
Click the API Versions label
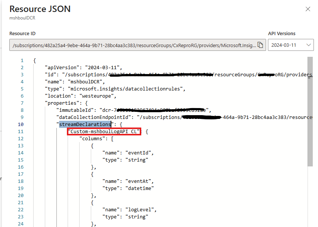click(x=282, y=34)
